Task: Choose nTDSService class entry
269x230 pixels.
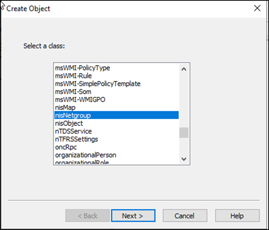Action: 73,131
